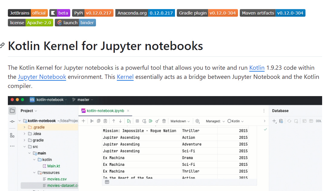Collapse the main folder
This screenshot has width=330, height=191.
(x=29, y=153)
